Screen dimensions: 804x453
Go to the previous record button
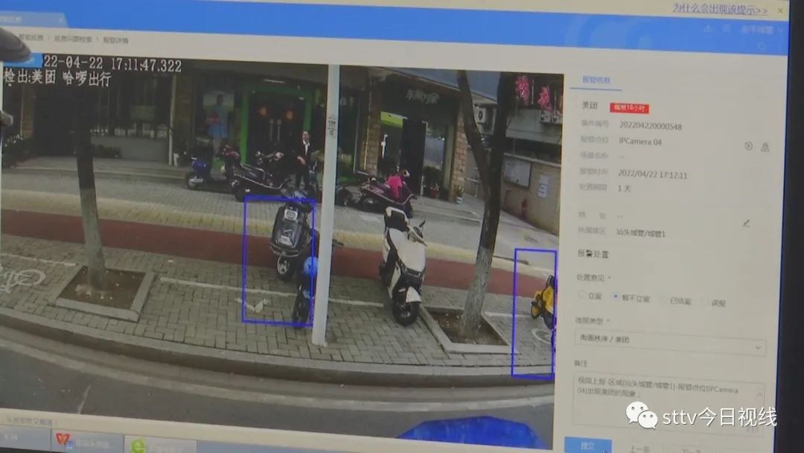pyautogui.click(x=639, y=449)
